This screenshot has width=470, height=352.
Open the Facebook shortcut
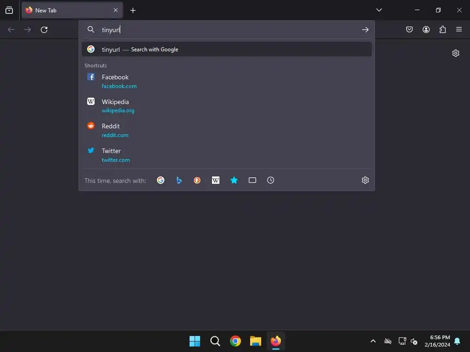[227, 82]
